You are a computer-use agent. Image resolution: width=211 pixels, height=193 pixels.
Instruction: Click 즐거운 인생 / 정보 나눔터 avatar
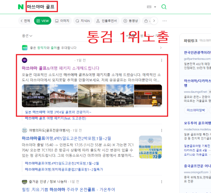[x=24, y=182]
